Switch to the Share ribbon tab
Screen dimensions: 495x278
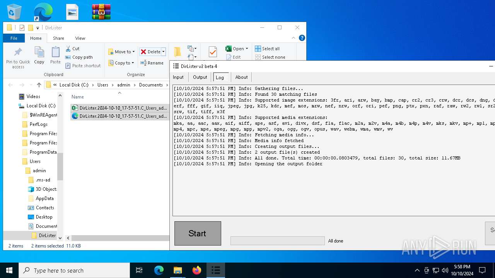pos(58,38)
